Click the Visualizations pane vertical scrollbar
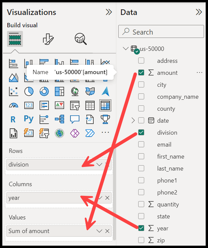 [x=114, y=193]
